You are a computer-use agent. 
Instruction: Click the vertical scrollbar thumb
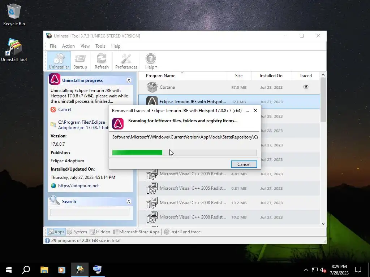[323, 100]
